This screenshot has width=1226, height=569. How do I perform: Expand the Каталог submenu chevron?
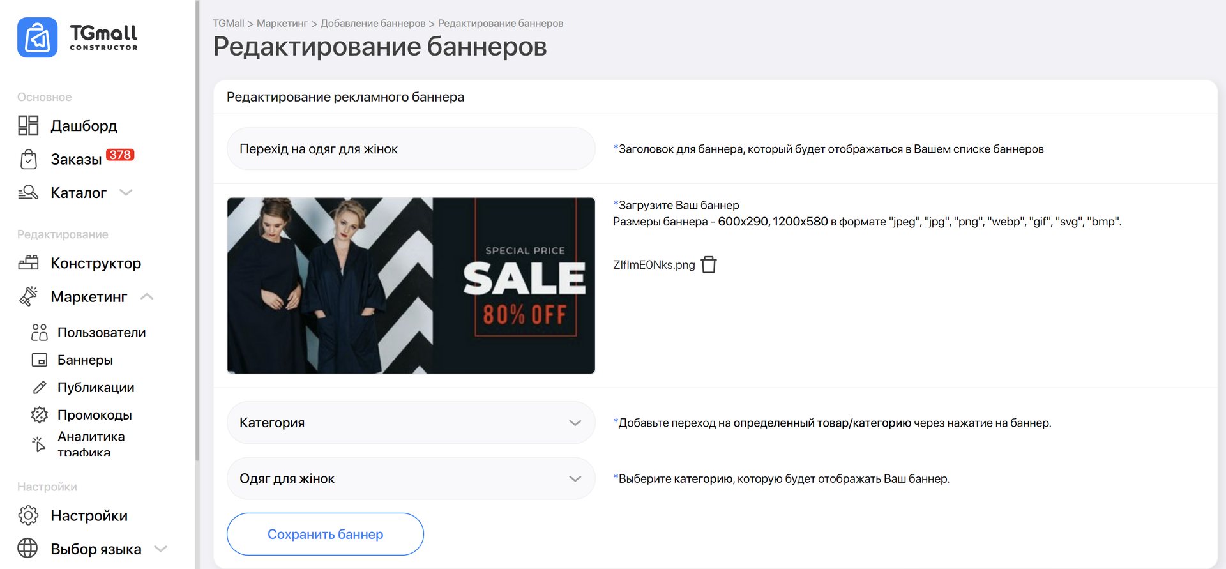point(126,193)
